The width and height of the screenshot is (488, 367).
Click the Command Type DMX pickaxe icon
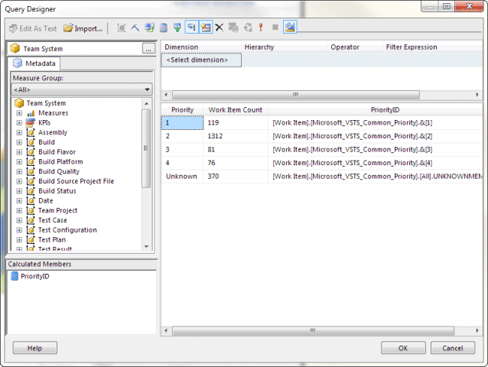click(x=135, y=28)
